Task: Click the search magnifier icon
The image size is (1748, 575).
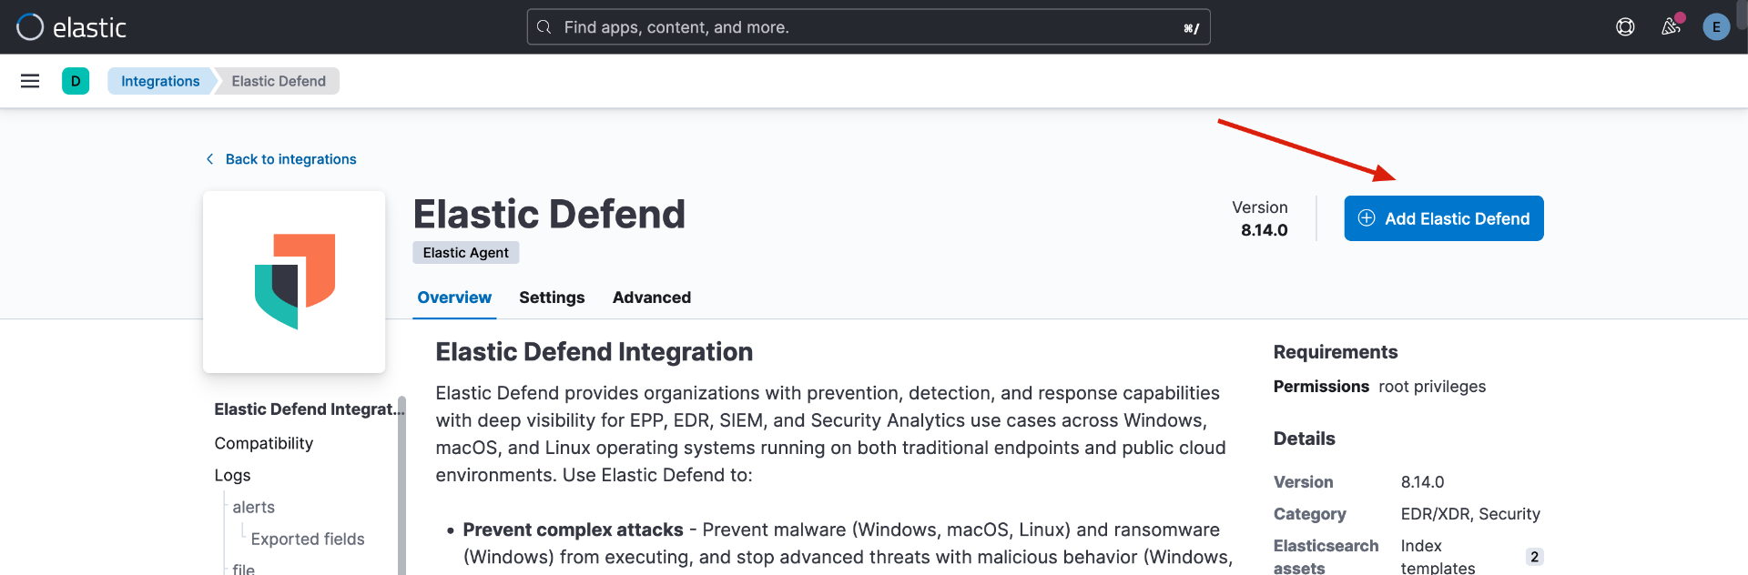Action: point(544,27)
